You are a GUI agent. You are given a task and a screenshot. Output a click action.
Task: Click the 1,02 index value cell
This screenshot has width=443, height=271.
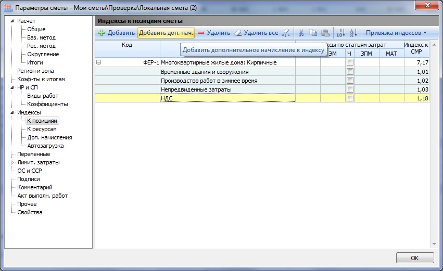[x=416, y=81]
